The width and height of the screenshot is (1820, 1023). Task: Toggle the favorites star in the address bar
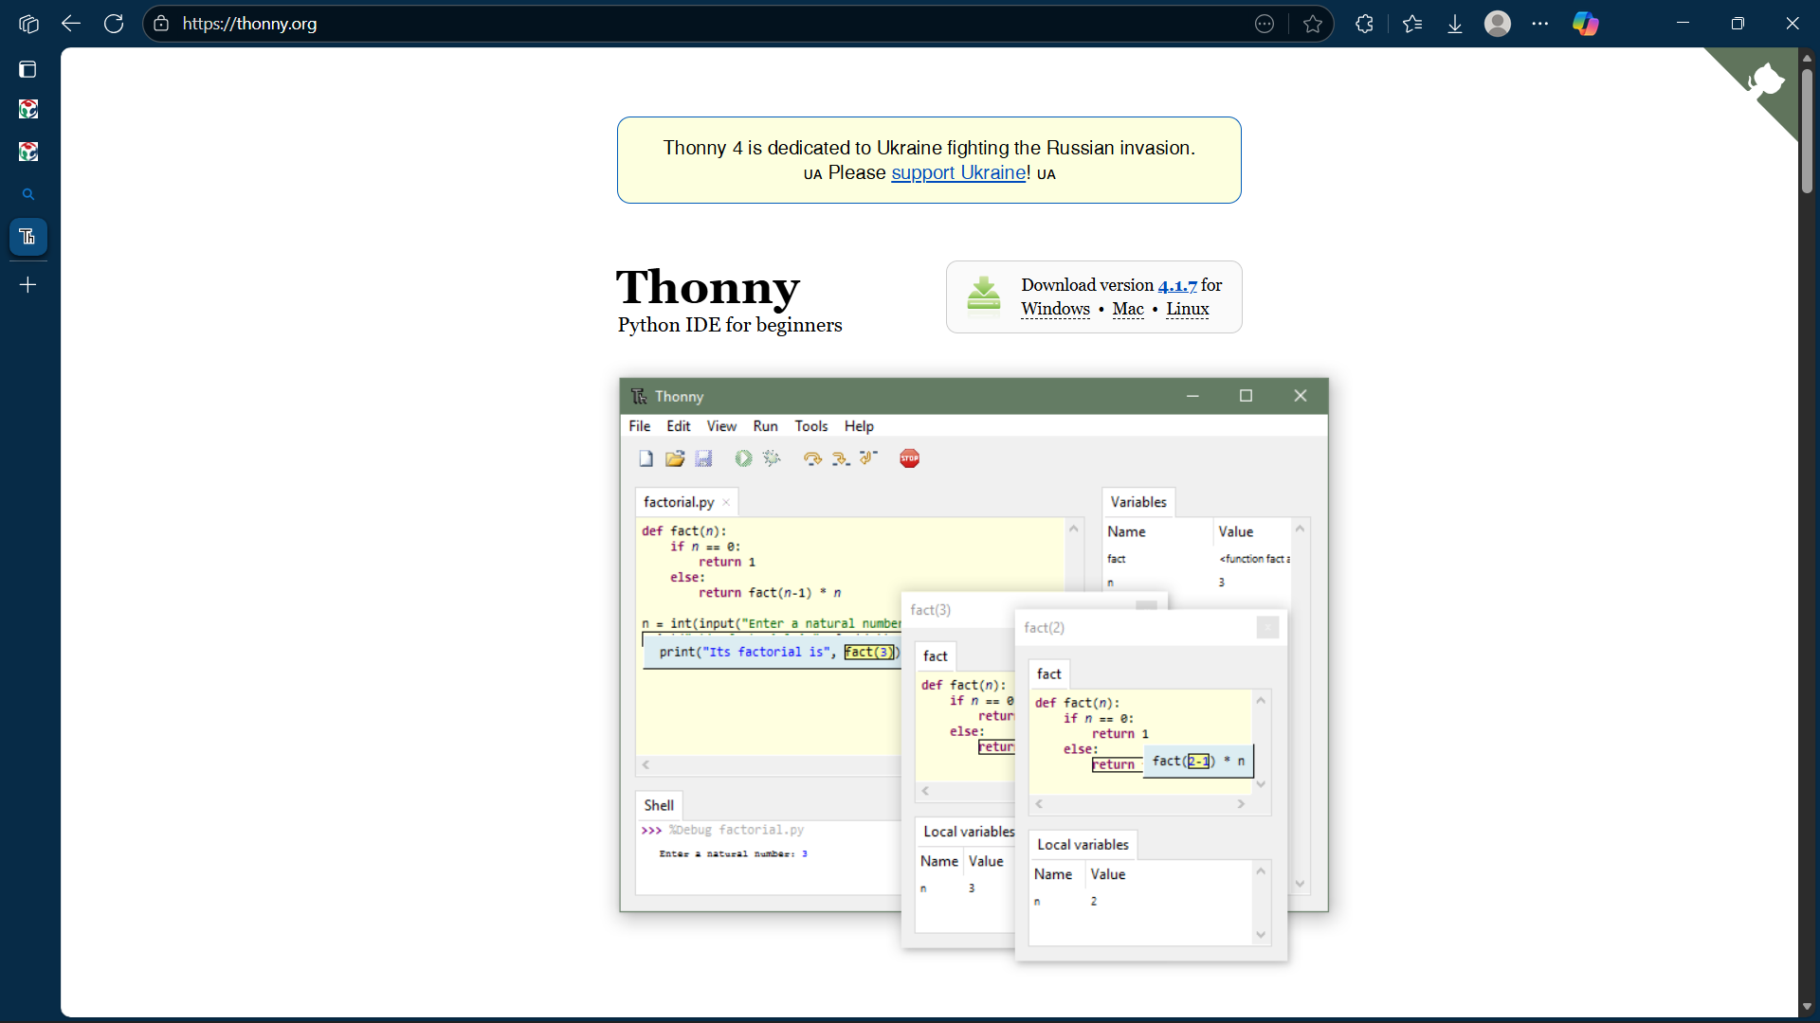(1314, 24)
